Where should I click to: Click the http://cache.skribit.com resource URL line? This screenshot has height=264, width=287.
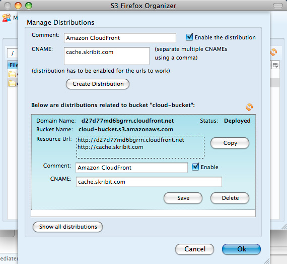click(110, 147)
